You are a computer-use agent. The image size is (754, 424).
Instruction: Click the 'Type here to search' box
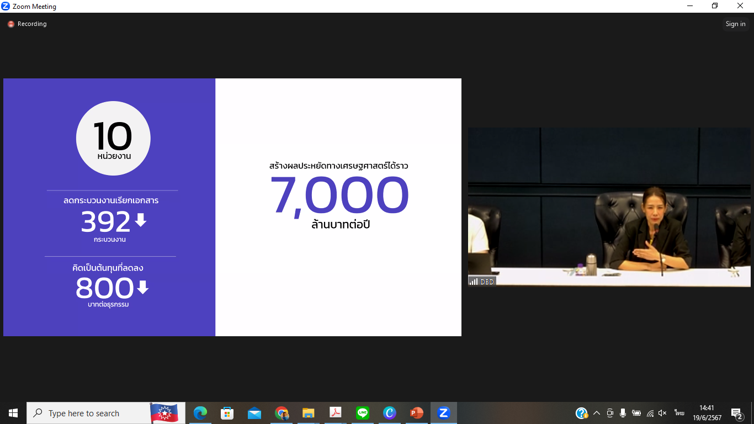tap(88, 413)
